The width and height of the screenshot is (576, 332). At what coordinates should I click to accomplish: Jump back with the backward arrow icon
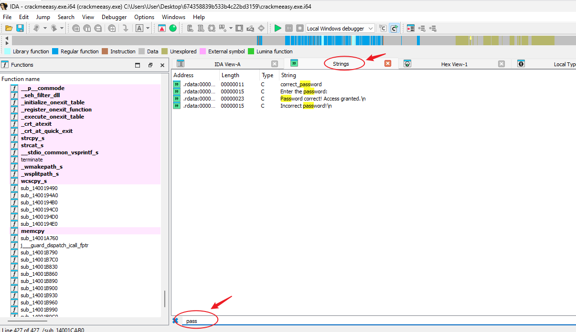pyautogui.click(x=36, y=29)
